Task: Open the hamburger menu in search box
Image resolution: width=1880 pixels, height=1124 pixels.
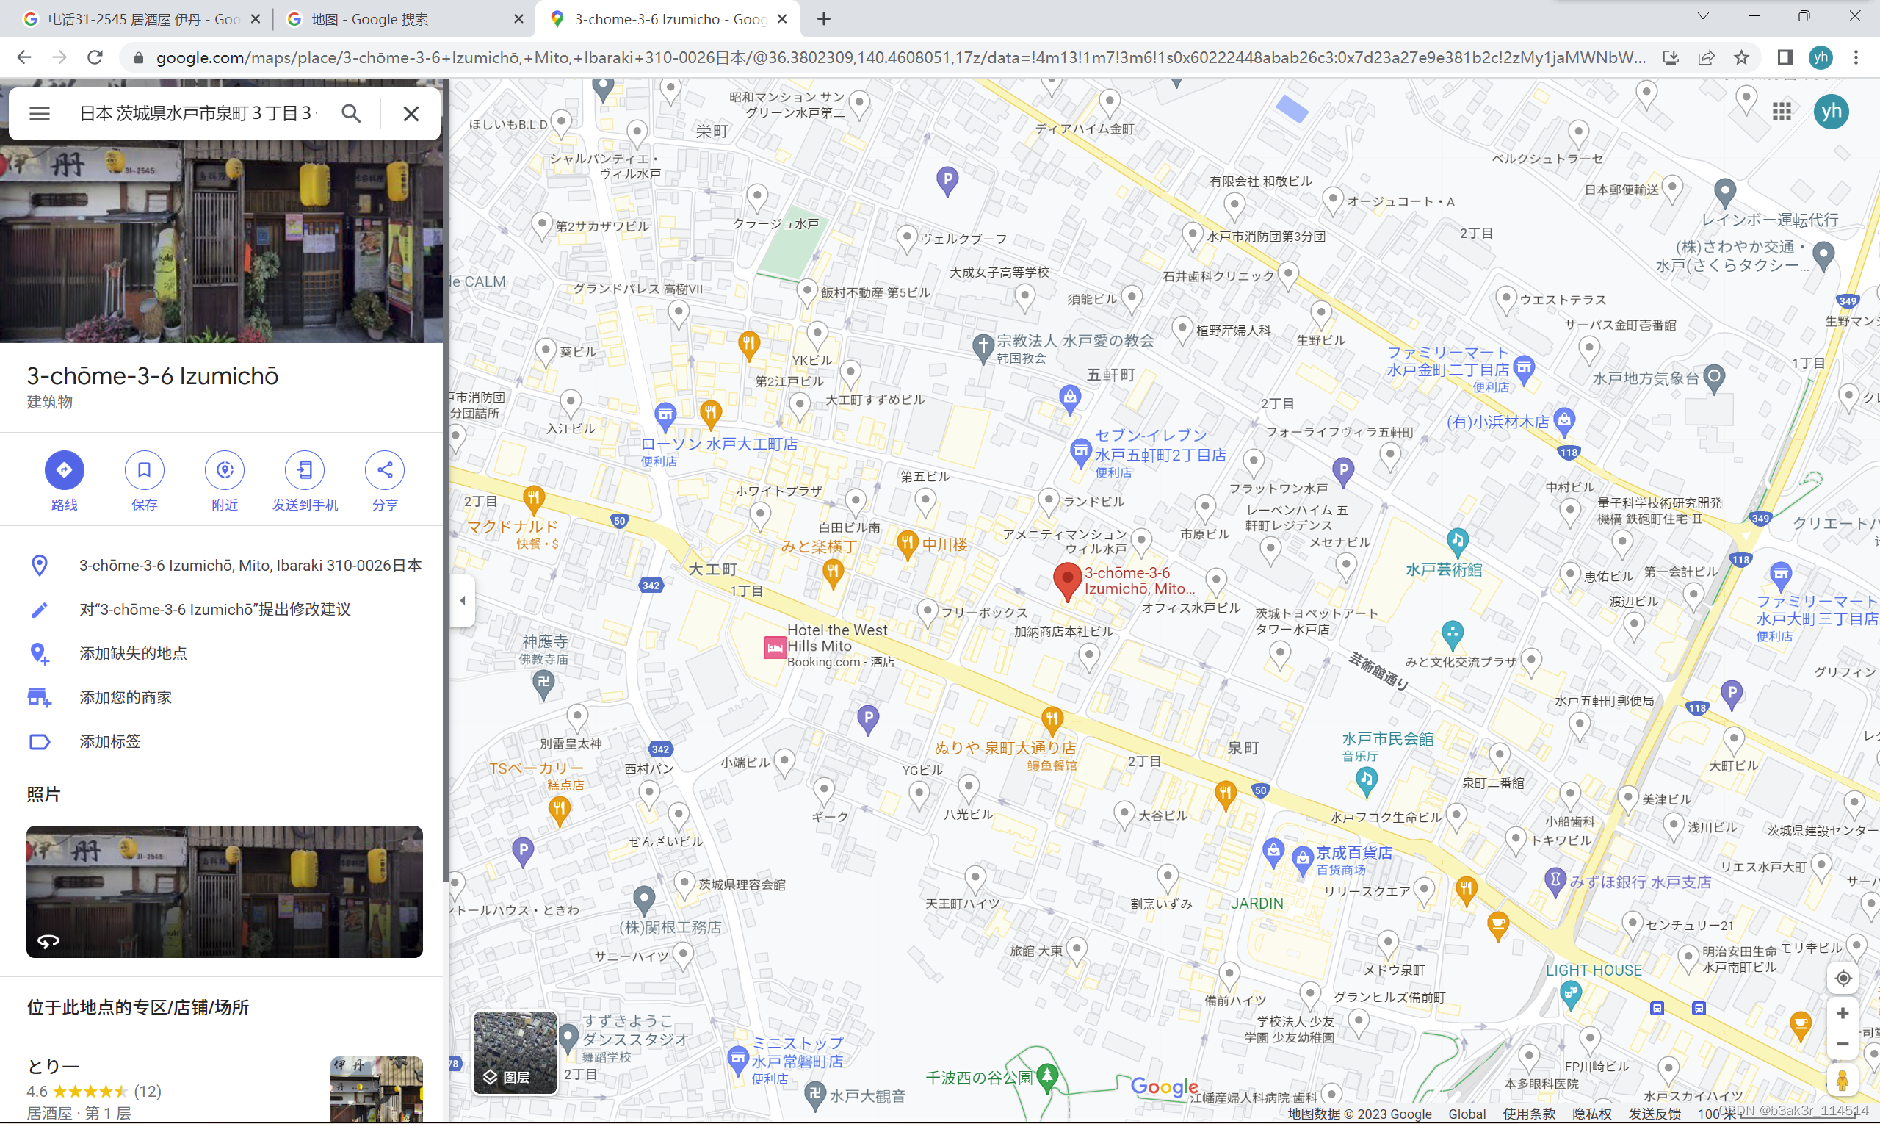Action: (x=40, y=114)
